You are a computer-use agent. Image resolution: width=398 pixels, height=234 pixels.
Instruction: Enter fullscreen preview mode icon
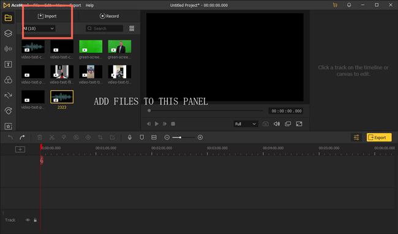point(299,124)
